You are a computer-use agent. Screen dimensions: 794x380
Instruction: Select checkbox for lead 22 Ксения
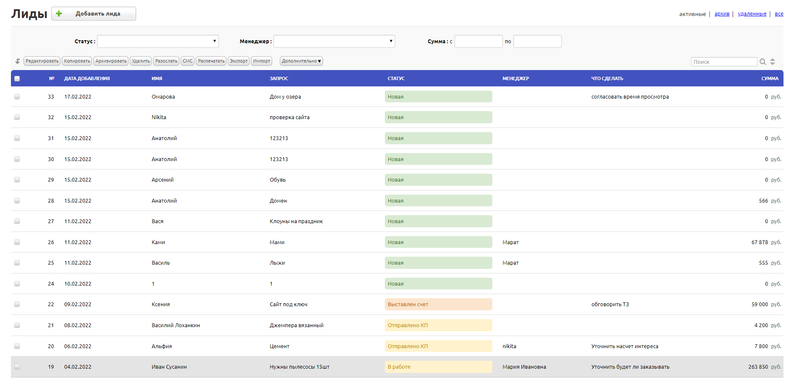17,304
